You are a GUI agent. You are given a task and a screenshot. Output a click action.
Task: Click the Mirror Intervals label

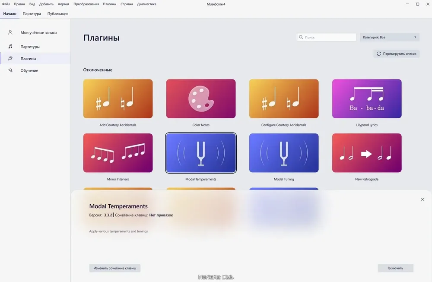[118, 179]
